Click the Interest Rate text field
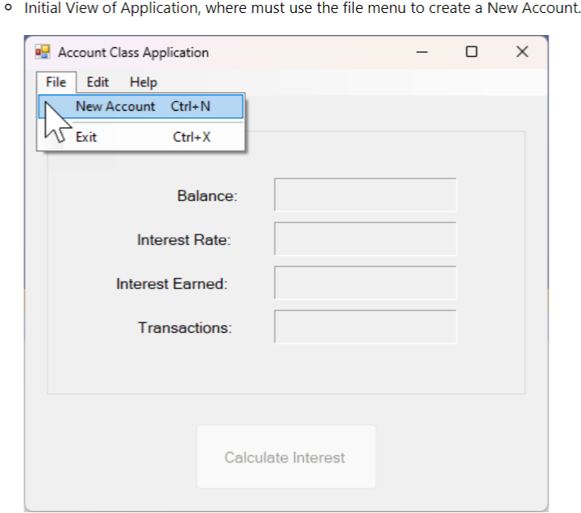The image size is (581, 513). (365, 239)
